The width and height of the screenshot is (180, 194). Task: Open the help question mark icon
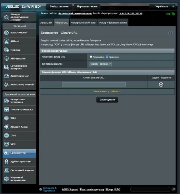170,33
